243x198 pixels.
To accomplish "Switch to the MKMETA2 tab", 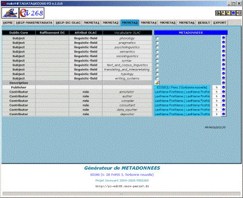I will click(x=111, y=23).
